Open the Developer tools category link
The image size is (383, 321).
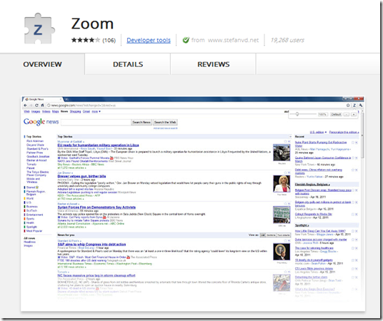click(x=149, y=40)
